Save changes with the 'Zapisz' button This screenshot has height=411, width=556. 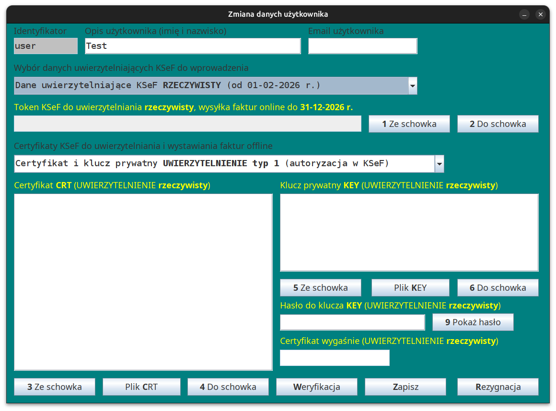405,387
